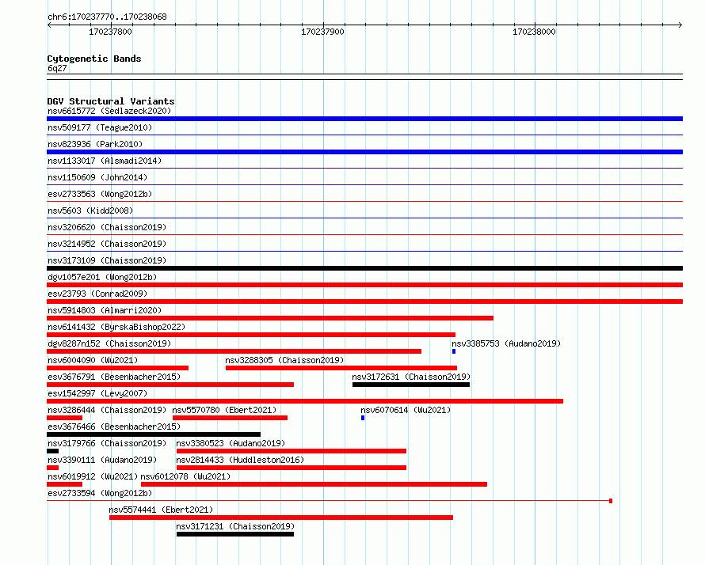Click the red nsv3288305 variant bar
This screenshot has width=705, height=565.
[x=341, y=368]
